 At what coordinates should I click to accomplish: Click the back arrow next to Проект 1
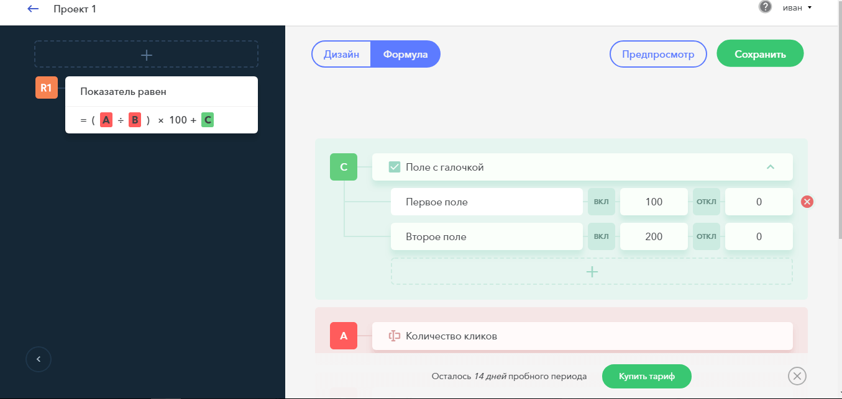point(34,9)
